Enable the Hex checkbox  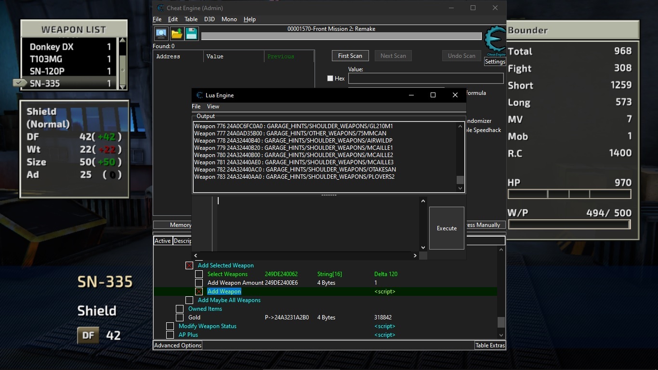click(x=330, y=79)
